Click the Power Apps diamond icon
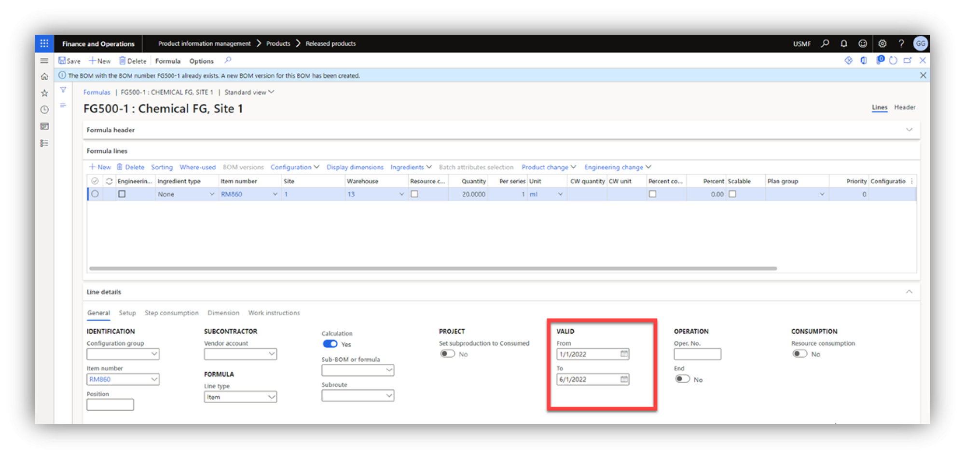The width and height of the screenshot is (965, 459). (848, 60)
